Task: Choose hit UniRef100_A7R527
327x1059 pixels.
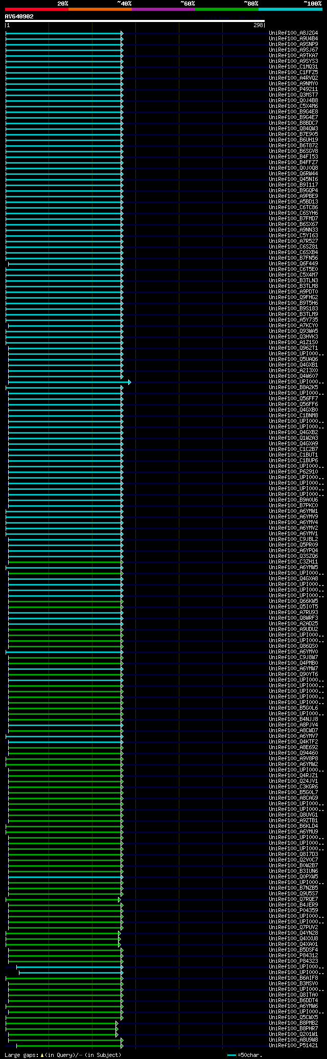Action: coord(293,241)
